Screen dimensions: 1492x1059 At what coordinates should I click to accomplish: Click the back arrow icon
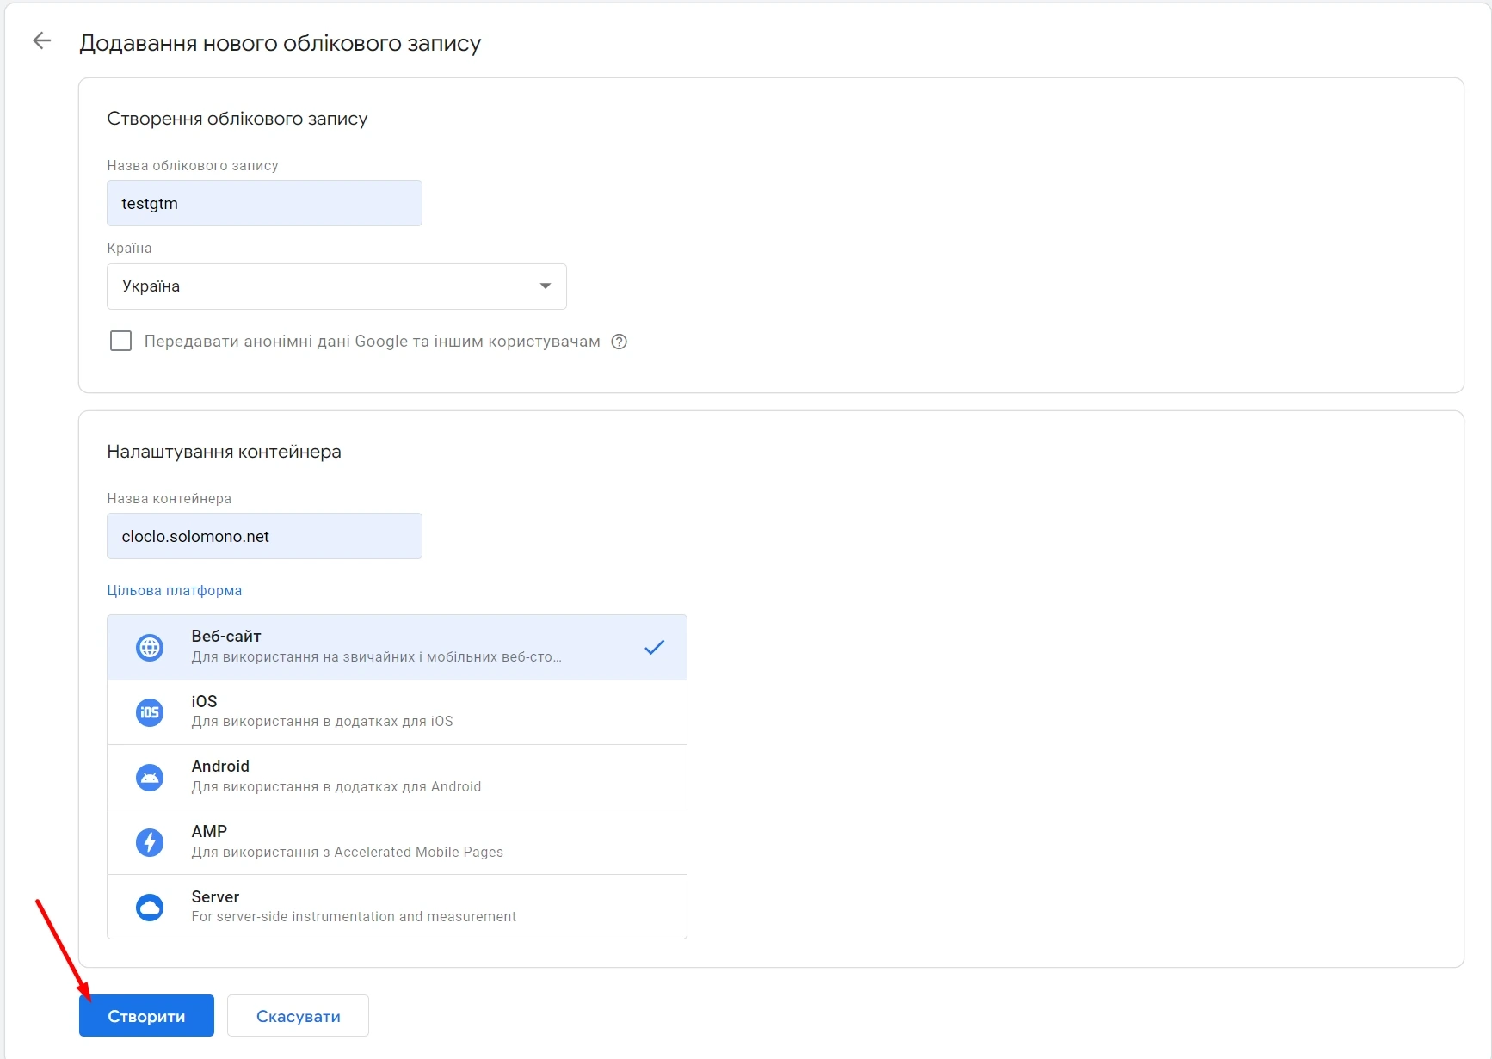point(41,40)
